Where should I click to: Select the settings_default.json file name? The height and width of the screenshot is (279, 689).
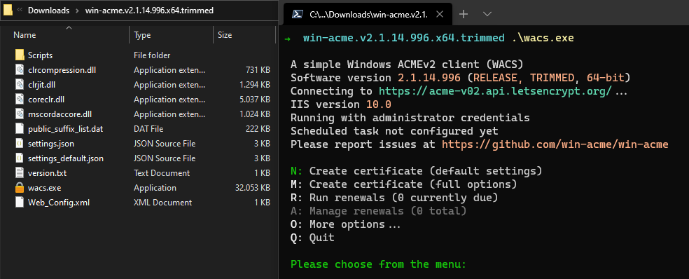66,158
